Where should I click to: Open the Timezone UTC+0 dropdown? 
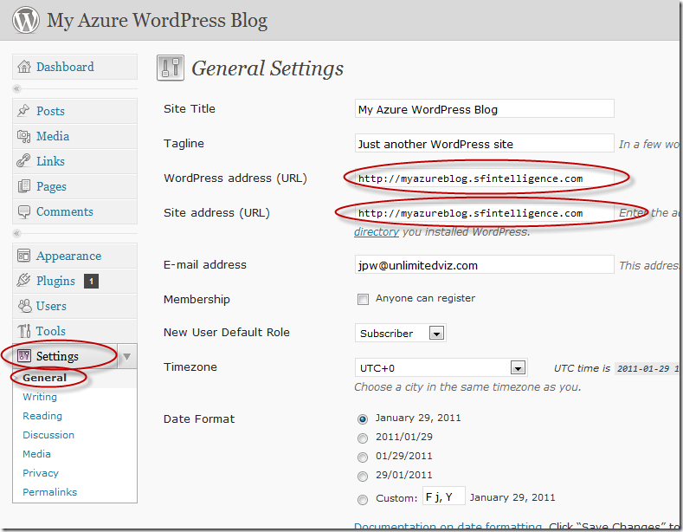tap(441, 368)
